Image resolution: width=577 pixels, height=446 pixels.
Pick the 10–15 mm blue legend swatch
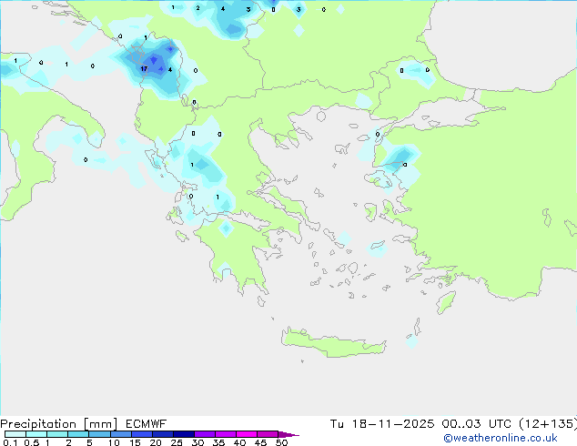click(121, 434)
